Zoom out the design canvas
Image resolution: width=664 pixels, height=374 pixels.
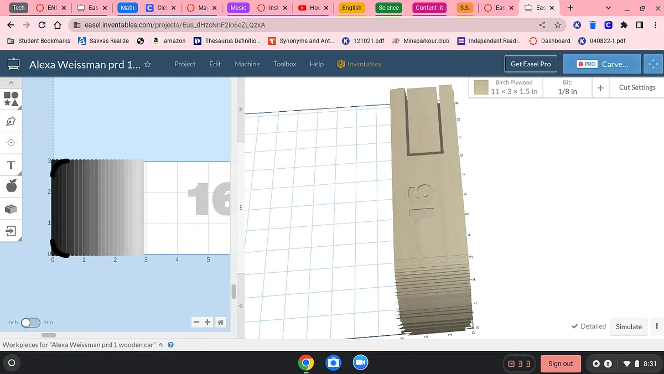(x=197, y=322)
